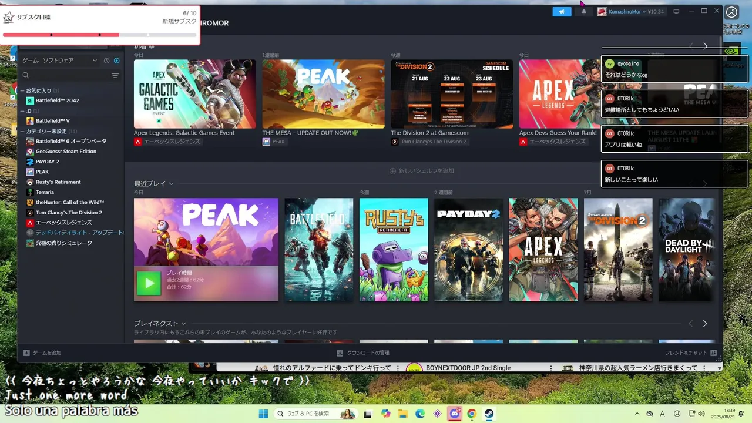
Task: Open Copilot from the taskbar
Action: (x=385, y=414)
